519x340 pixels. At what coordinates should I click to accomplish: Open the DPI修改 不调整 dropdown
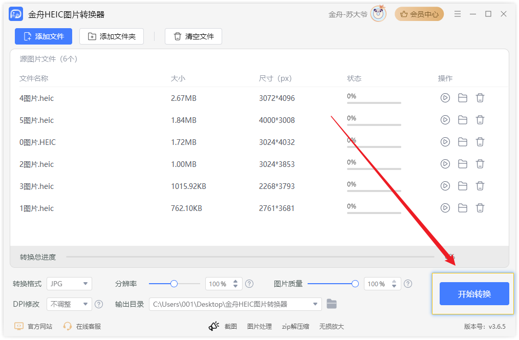tap(69, 304)
